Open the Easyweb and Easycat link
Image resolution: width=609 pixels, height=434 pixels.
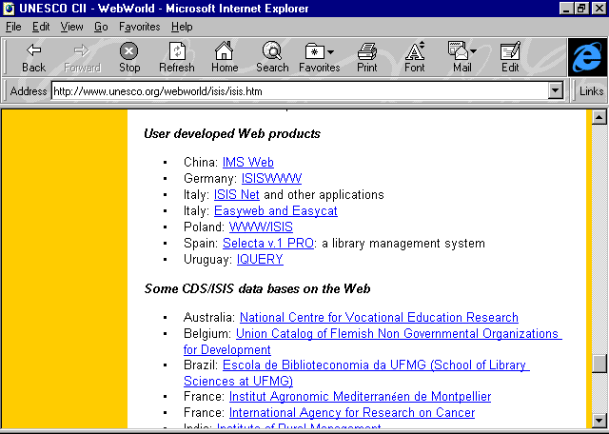click(276, 210)
